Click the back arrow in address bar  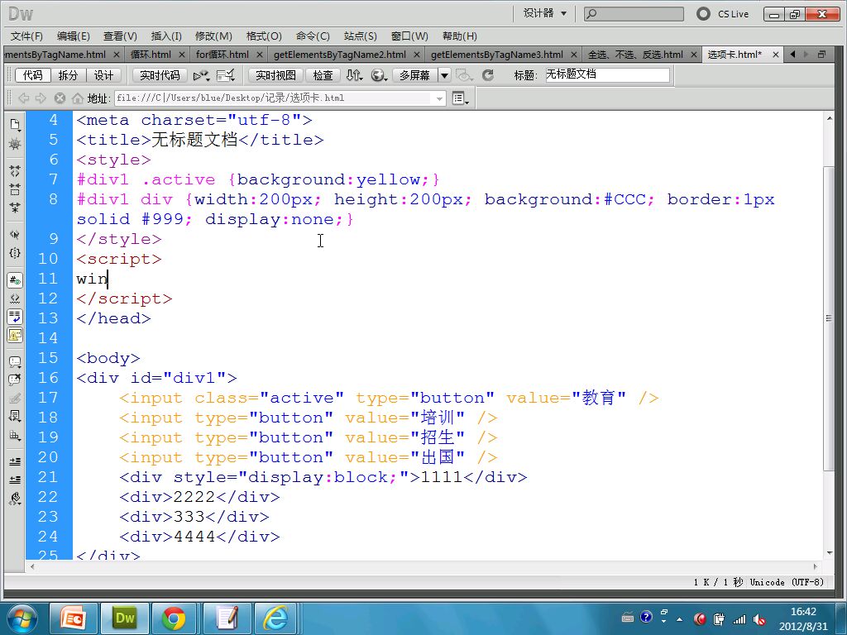[24, 98]
